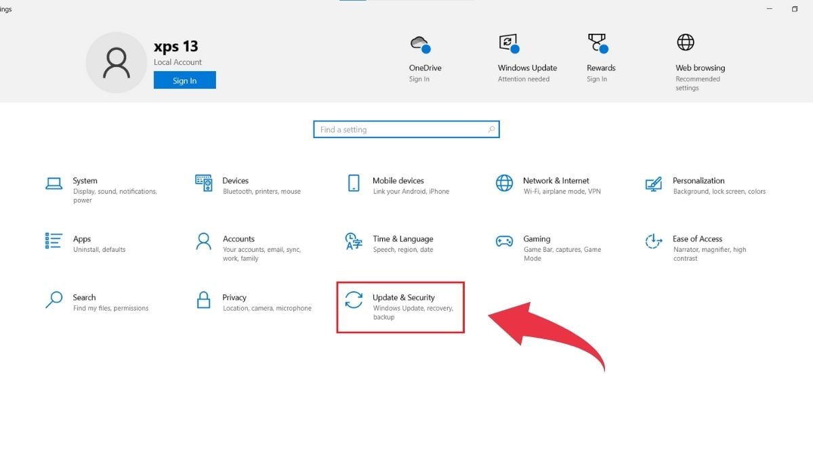Click 'Attention needed' under Windows Update

click(x=524, y=79)
